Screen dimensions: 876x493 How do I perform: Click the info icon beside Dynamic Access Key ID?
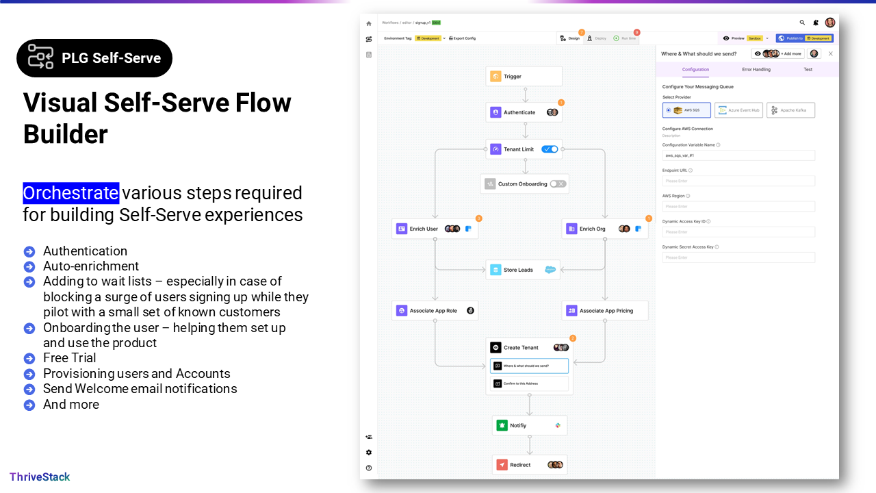pyautogui.click(x=708, y=221)
